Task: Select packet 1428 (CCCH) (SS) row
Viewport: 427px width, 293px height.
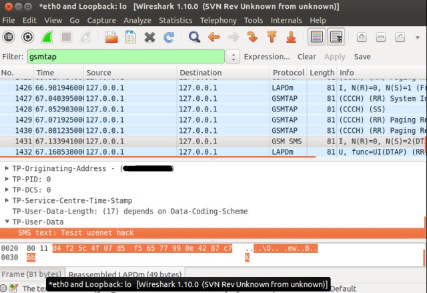Action: click(213, 109)
